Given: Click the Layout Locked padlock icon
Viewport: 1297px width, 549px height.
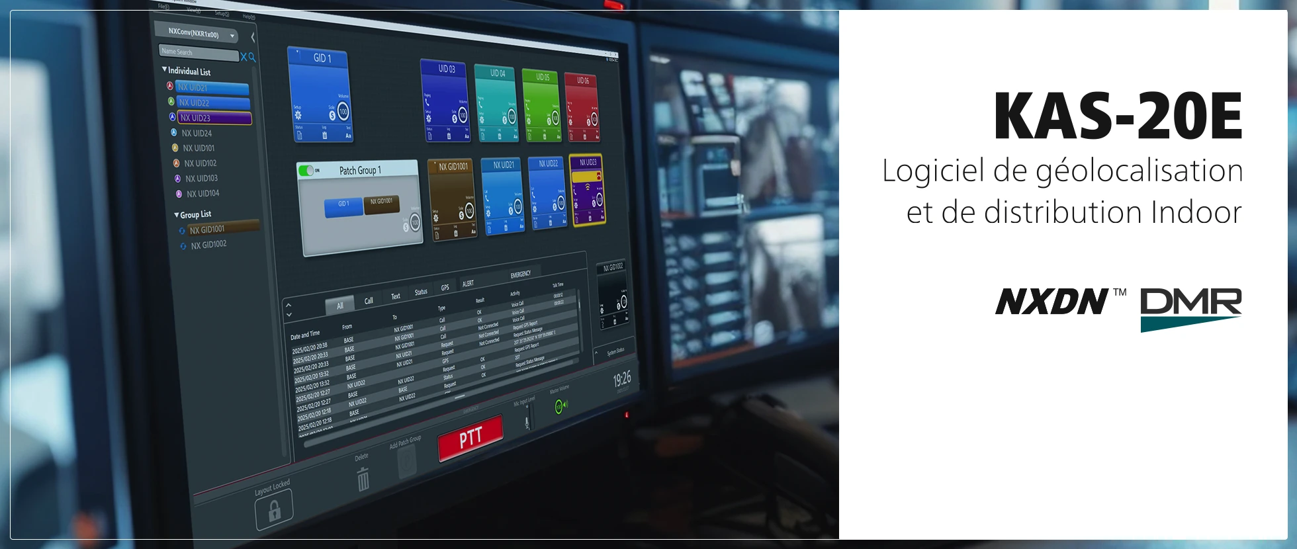Looking at the screenshot, I should [x=274, y=510].
